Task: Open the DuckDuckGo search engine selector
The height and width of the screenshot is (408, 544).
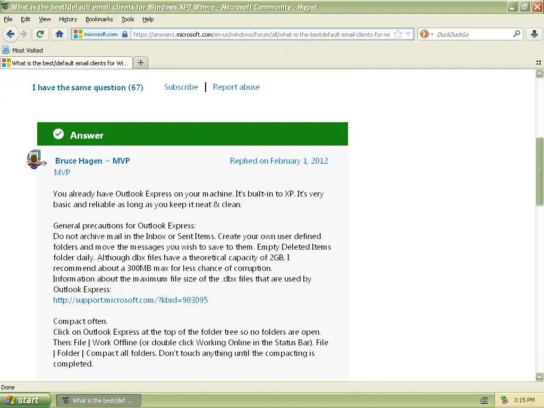Action: 427,35
